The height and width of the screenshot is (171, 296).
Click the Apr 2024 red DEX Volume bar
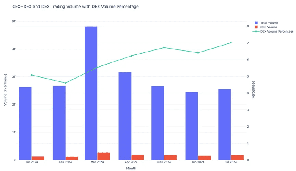[137, 157]
